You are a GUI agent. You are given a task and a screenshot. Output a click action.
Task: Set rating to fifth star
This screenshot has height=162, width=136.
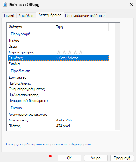(x=81, y=52)
